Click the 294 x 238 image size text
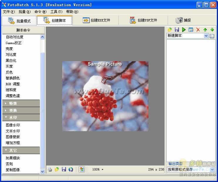Viewport: 218px width, 182px height. tap(156, 169)
